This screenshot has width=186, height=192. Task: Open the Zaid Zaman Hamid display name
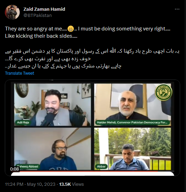pos(44,9)
